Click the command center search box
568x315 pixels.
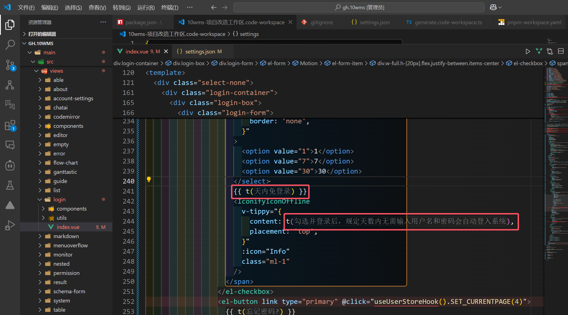click(x=359, y=8)
